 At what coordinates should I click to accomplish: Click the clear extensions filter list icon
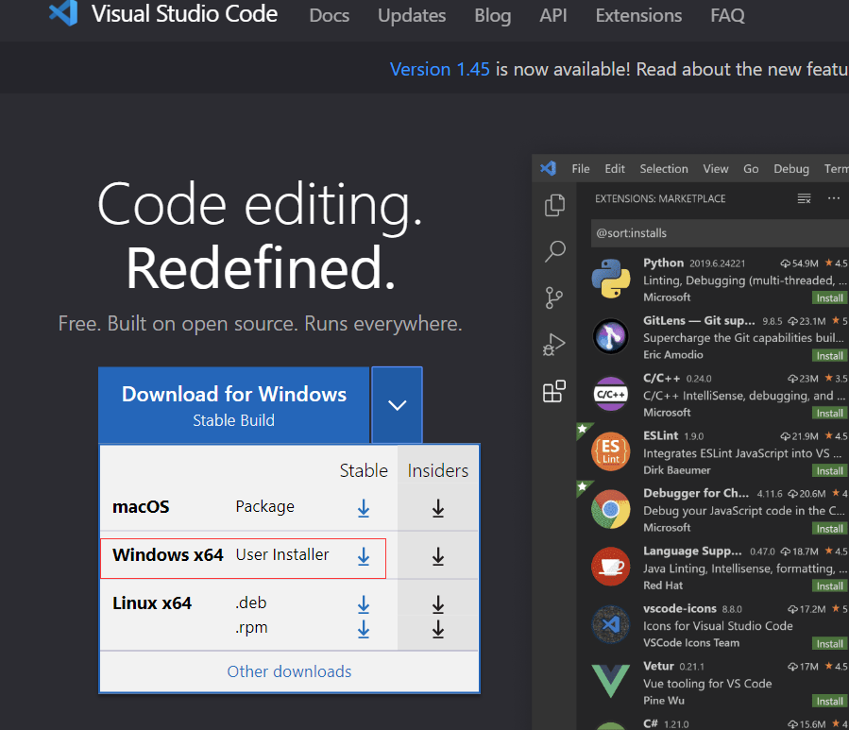804,198
